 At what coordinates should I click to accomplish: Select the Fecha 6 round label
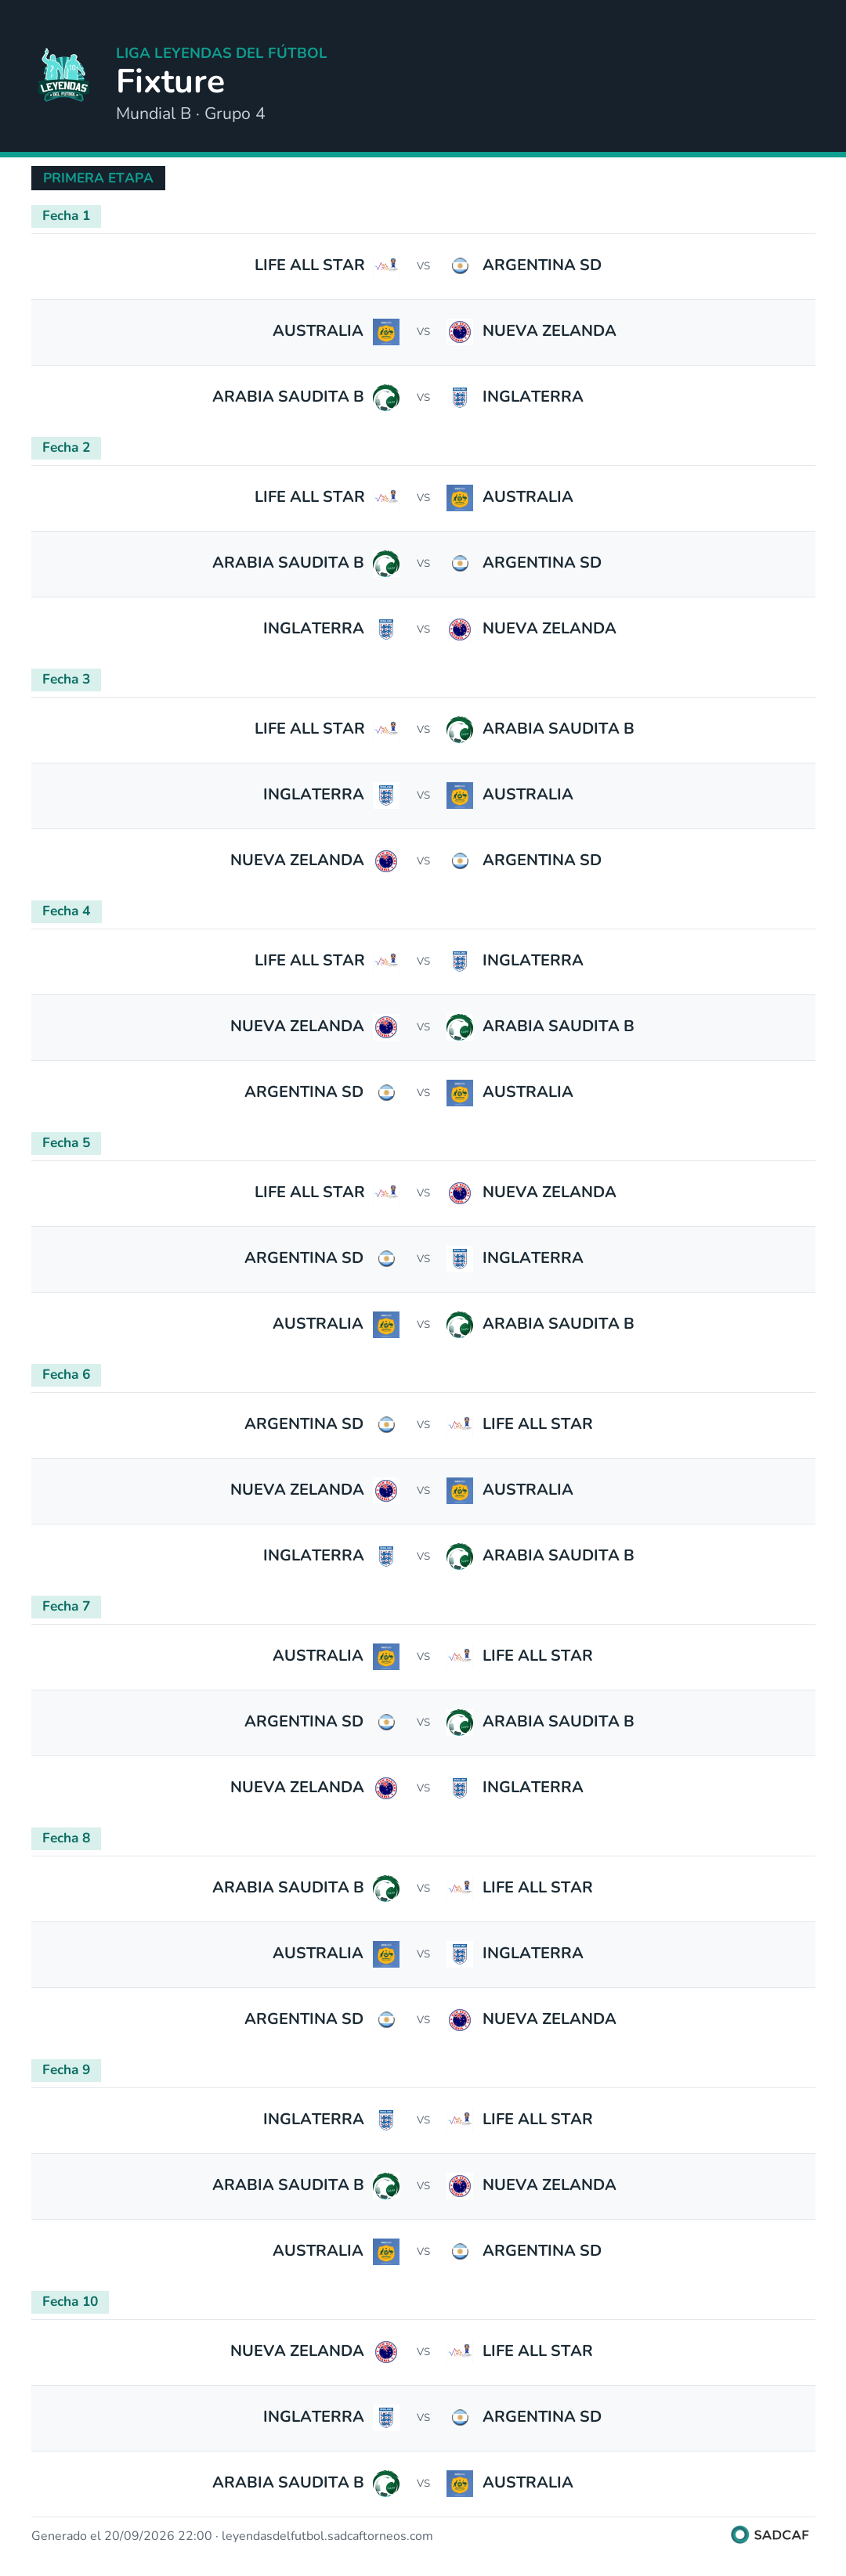pyautogui.click(x=66, y=1375)
